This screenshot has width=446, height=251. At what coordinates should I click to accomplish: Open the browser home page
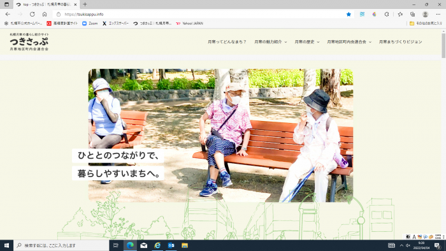[x=45, y=14]
